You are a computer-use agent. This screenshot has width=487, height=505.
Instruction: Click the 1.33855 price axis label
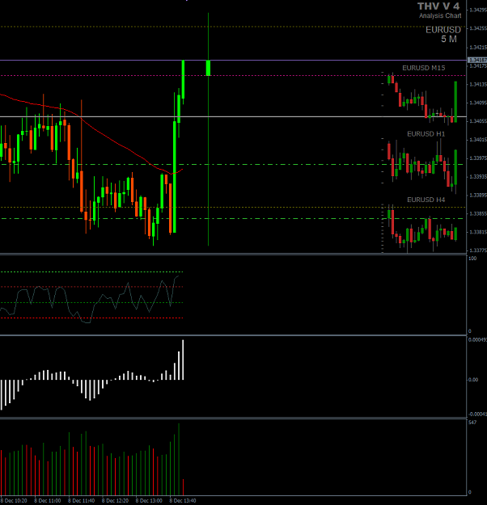[478, 214]
